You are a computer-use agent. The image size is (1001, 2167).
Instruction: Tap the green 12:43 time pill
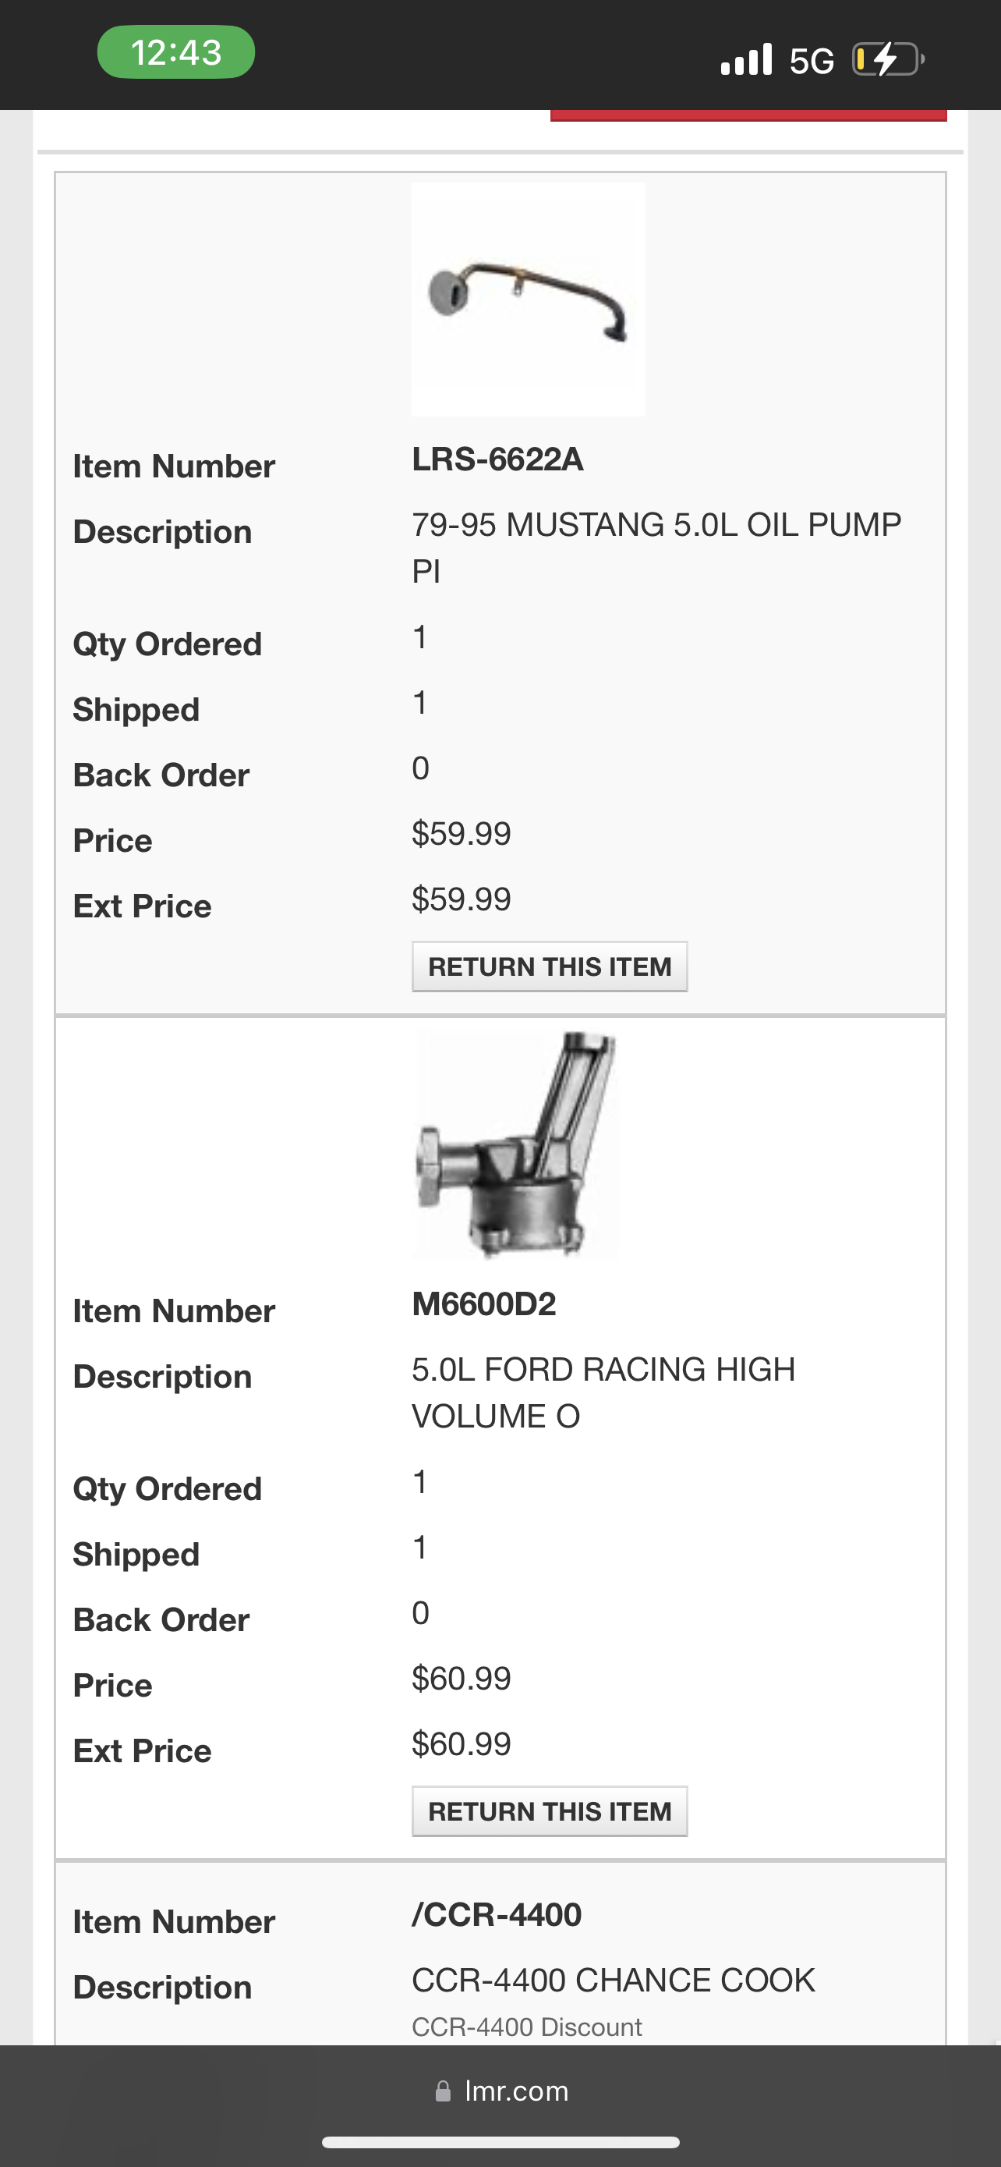click(x=175, y=52)
